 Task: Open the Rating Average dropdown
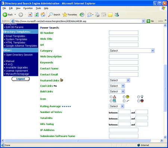116,106
